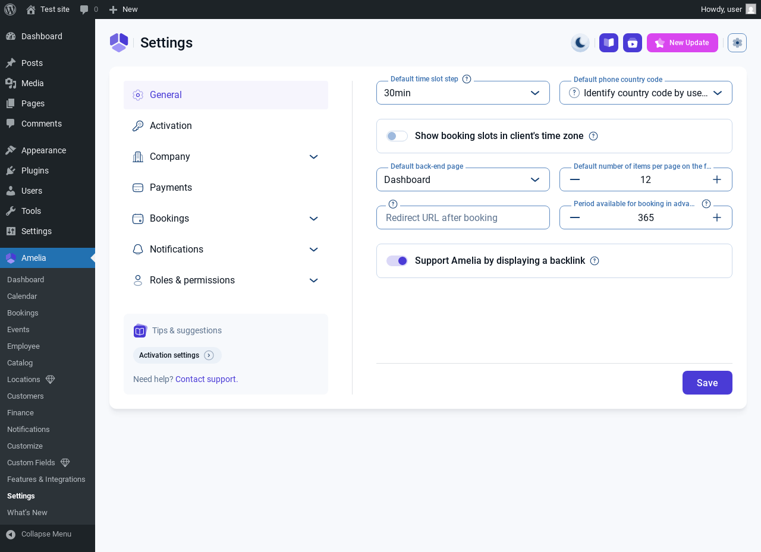Viewport: 761px width, 552px height.
Task: Click help icon for client's time zone option
Action: (593, 136)
